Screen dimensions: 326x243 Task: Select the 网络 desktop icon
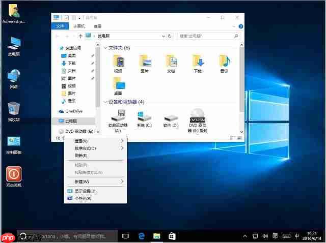click(x=14, y=79)
